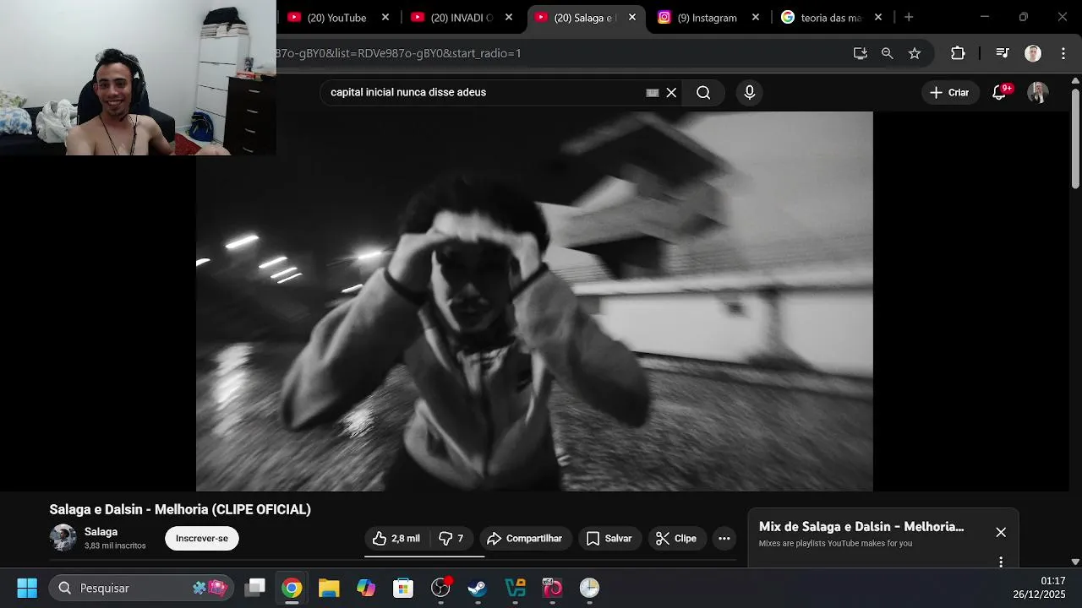
Task: Open Microsoft Store on the taskbar
Action: pyautogui.click(x=403, y=588)
